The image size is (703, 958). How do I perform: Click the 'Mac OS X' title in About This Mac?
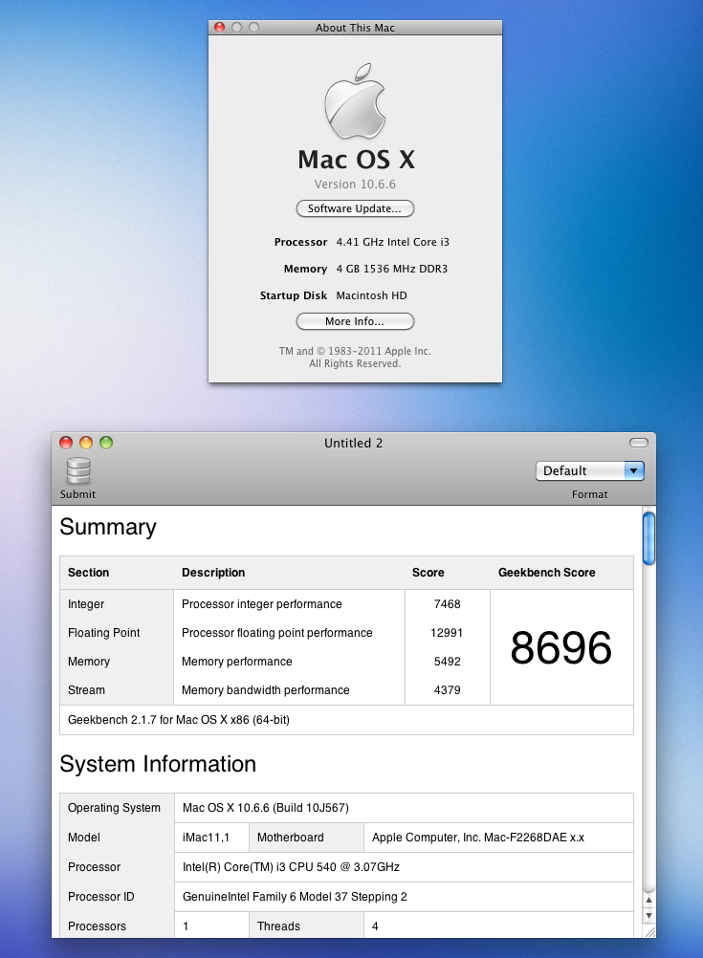click(x=357, y=160)
